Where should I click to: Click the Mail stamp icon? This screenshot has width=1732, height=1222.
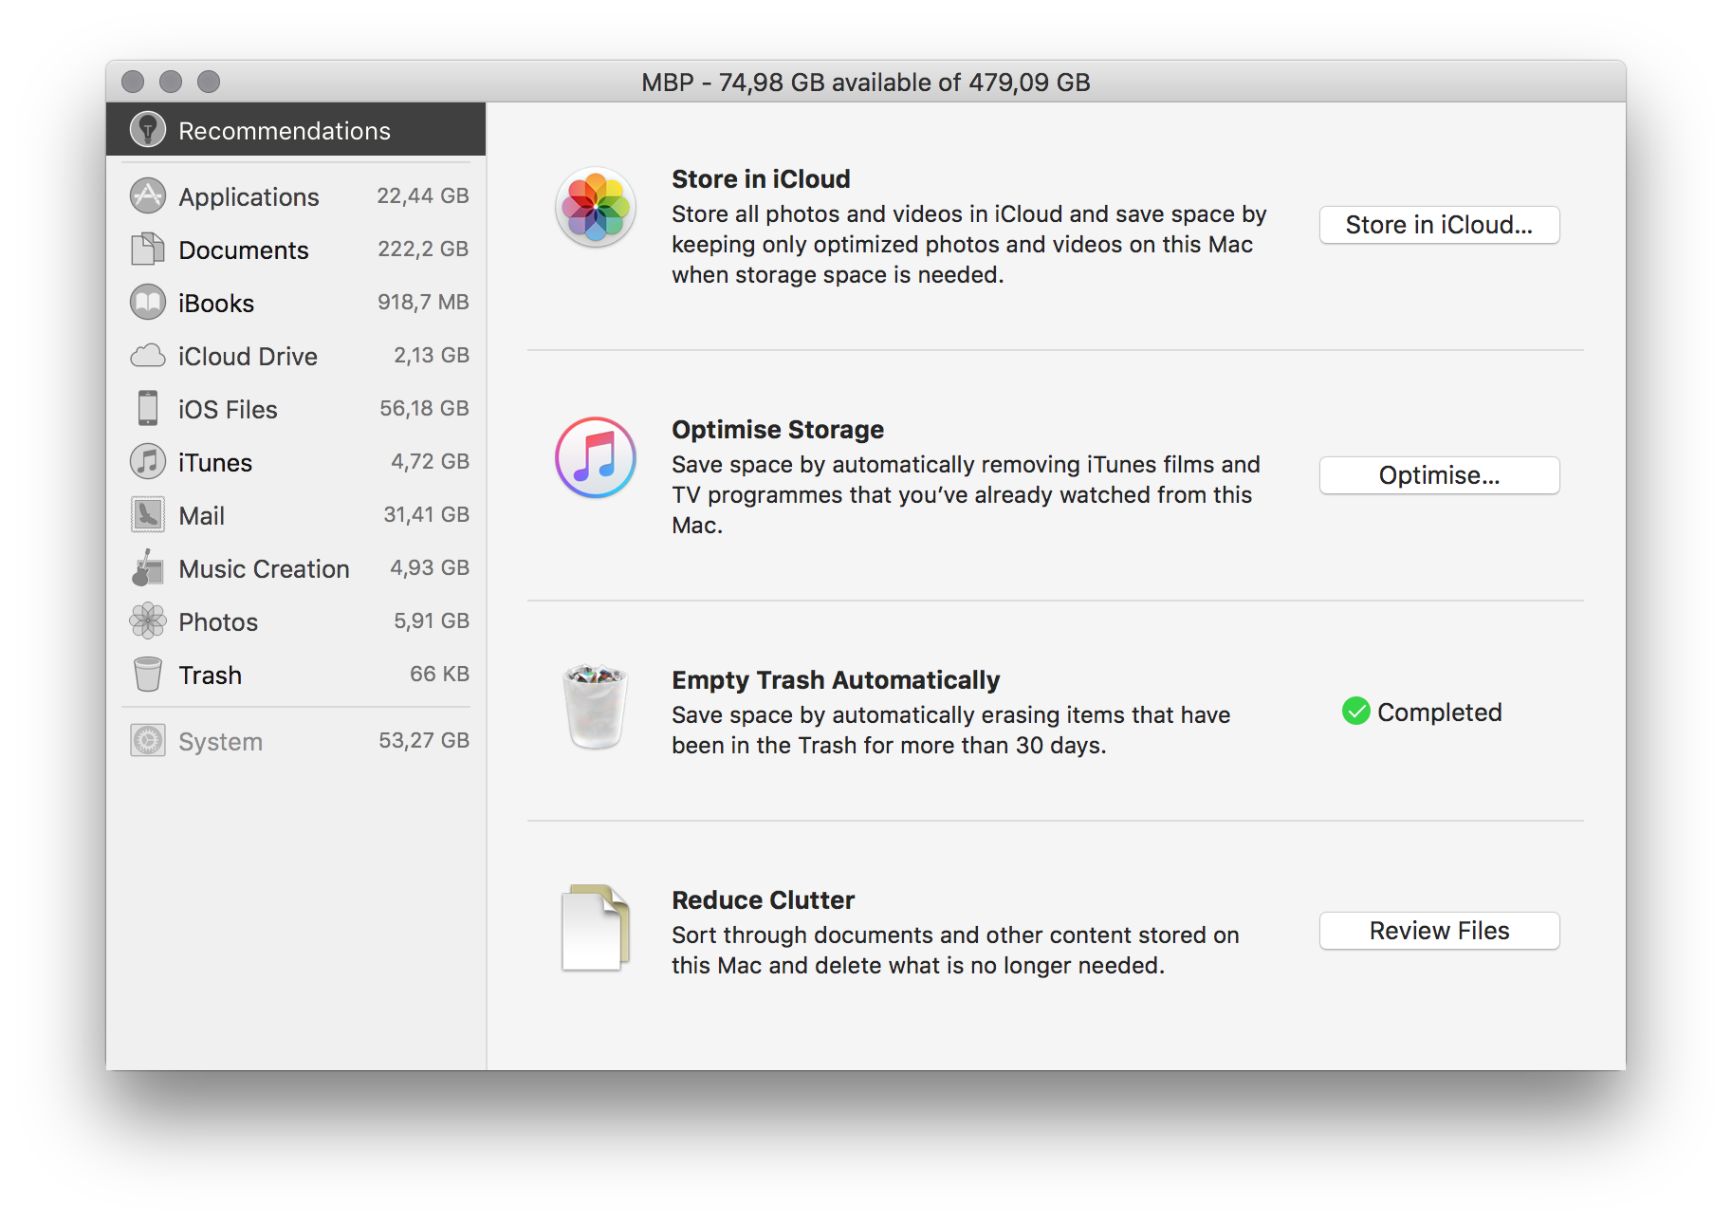pos(148,514)
